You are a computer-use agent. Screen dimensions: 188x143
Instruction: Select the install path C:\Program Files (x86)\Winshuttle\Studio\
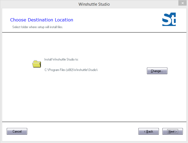point(71,70)
